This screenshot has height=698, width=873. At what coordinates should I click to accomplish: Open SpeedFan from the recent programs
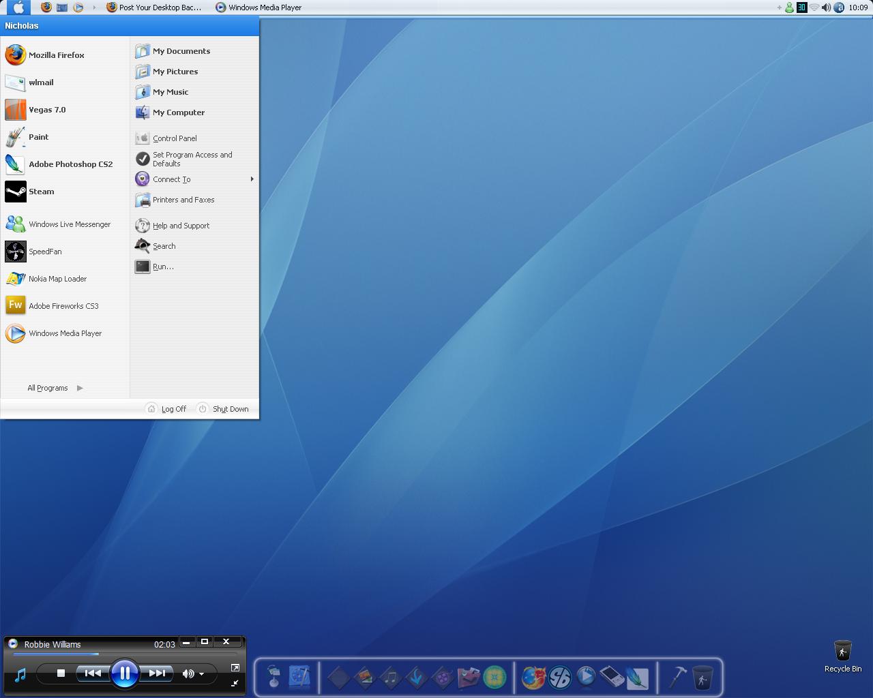[x=65, y=251]
